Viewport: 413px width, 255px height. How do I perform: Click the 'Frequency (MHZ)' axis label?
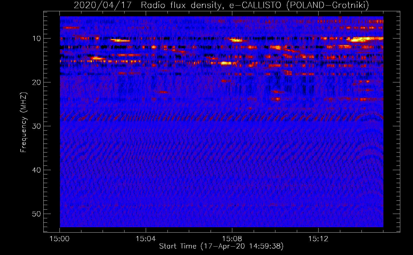(x=23, y=122)
